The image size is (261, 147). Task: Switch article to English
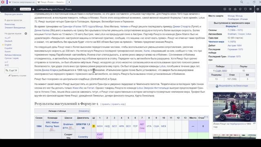pos(8,45)
